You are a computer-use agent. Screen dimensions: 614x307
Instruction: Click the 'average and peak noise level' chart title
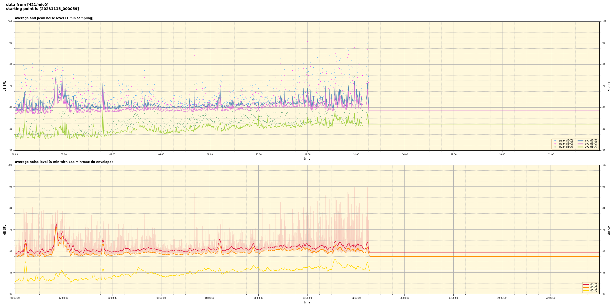(x=54, y=18)
